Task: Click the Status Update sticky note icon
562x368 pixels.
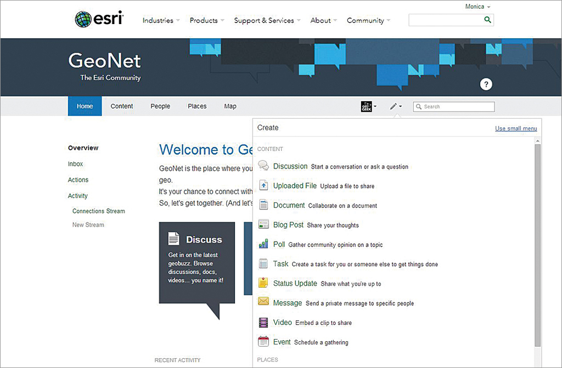Action: coord(263,283)
